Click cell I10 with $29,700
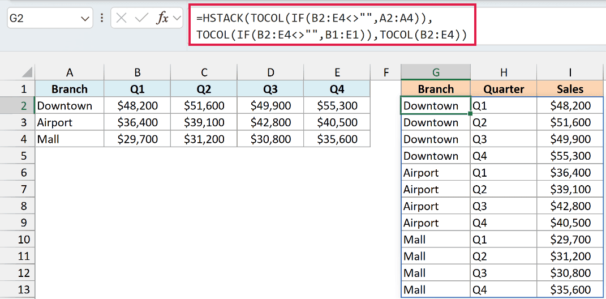606x299 pixels. click(x=570, y=240)
